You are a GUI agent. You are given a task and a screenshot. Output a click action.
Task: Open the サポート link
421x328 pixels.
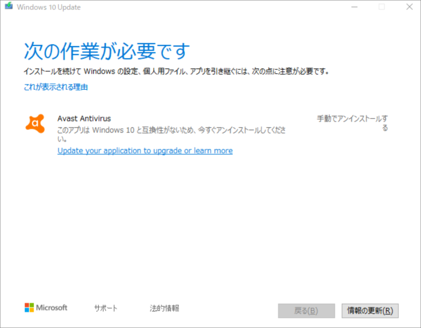pos(106,308)
